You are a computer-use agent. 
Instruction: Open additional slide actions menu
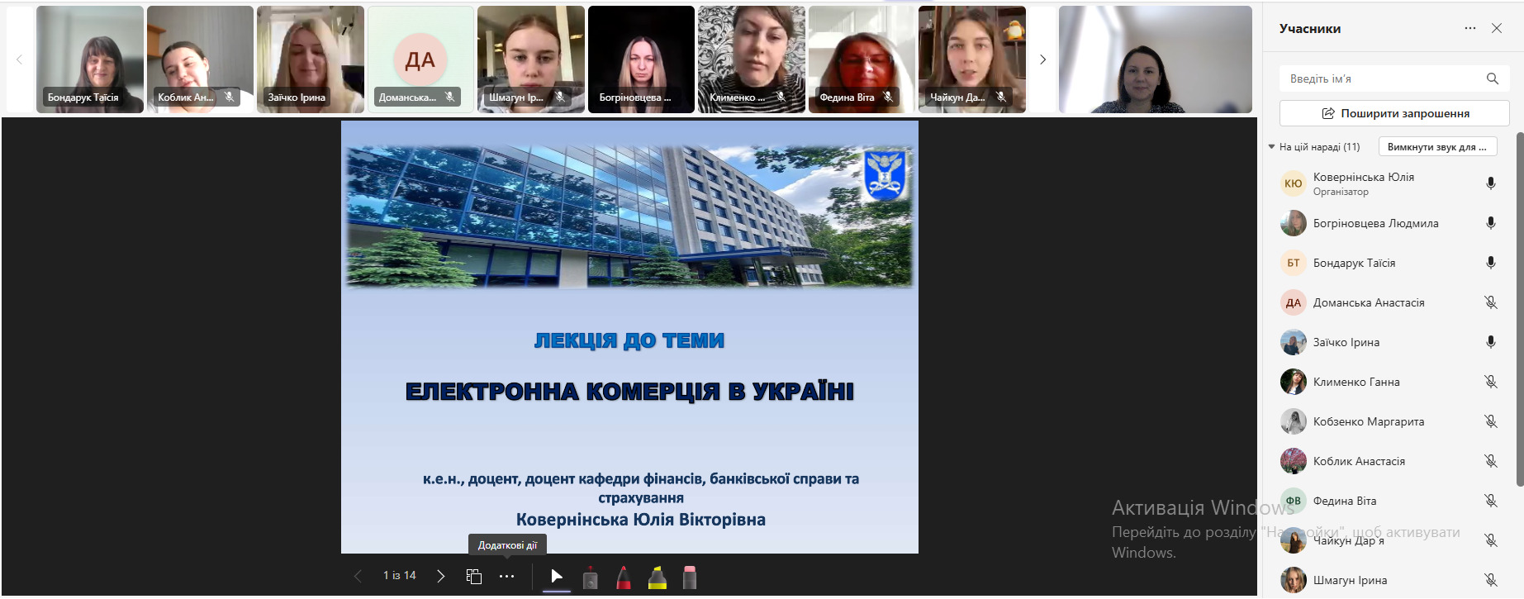[x=507, y=577]
